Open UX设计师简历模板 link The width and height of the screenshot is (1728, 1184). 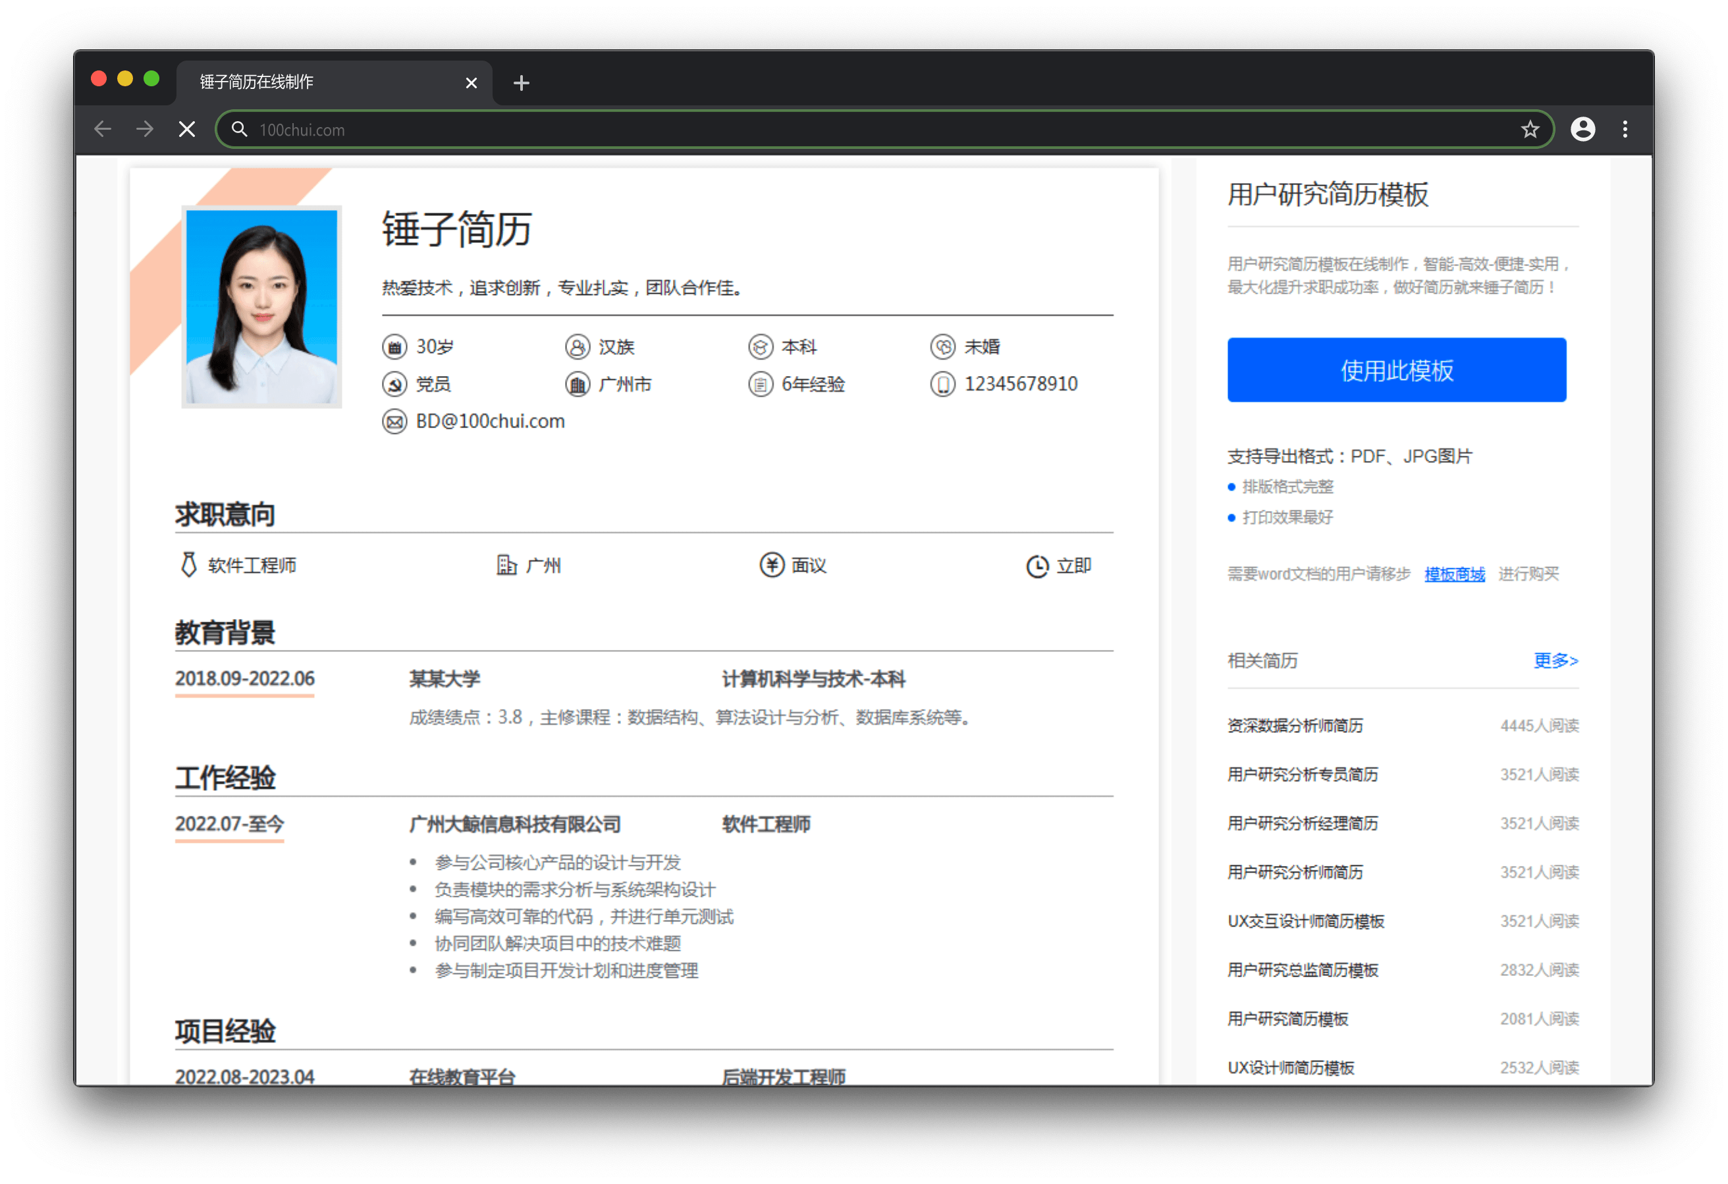(x=1290, y=1067)
